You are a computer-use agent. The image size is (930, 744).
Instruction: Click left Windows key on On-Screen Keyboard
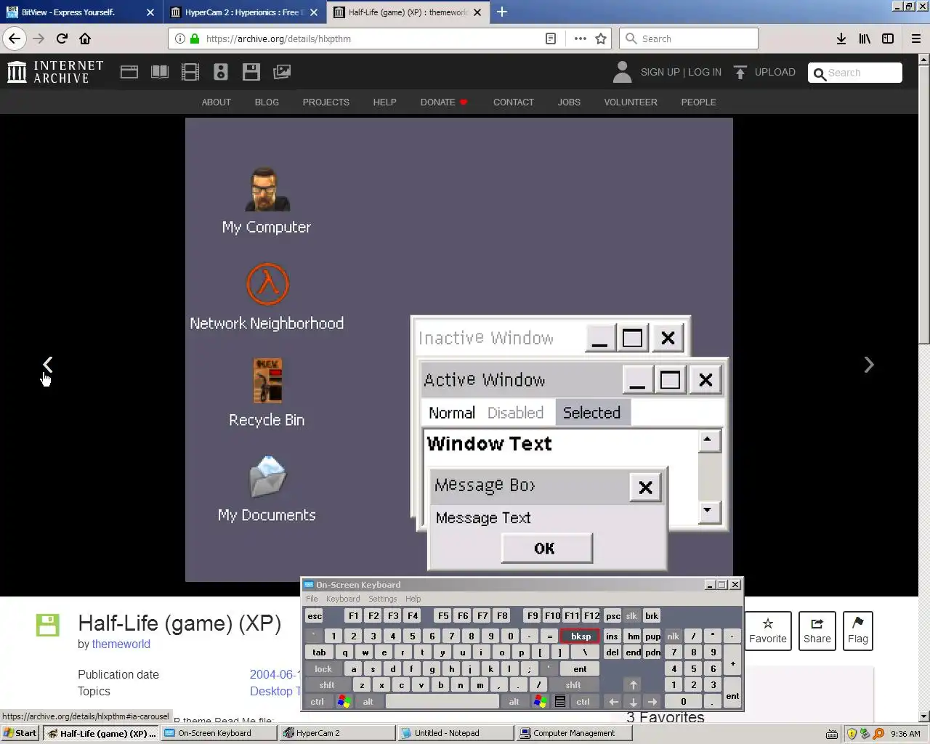tap(344, 702)
